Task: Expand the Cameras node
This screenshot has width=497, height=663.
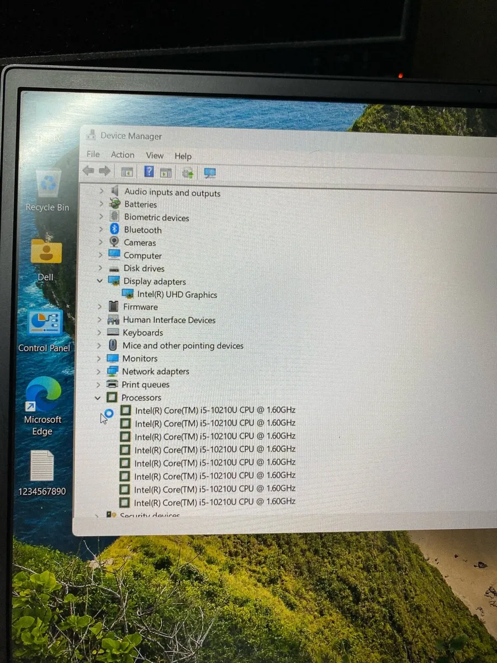Action: click(x=101, y=241)
